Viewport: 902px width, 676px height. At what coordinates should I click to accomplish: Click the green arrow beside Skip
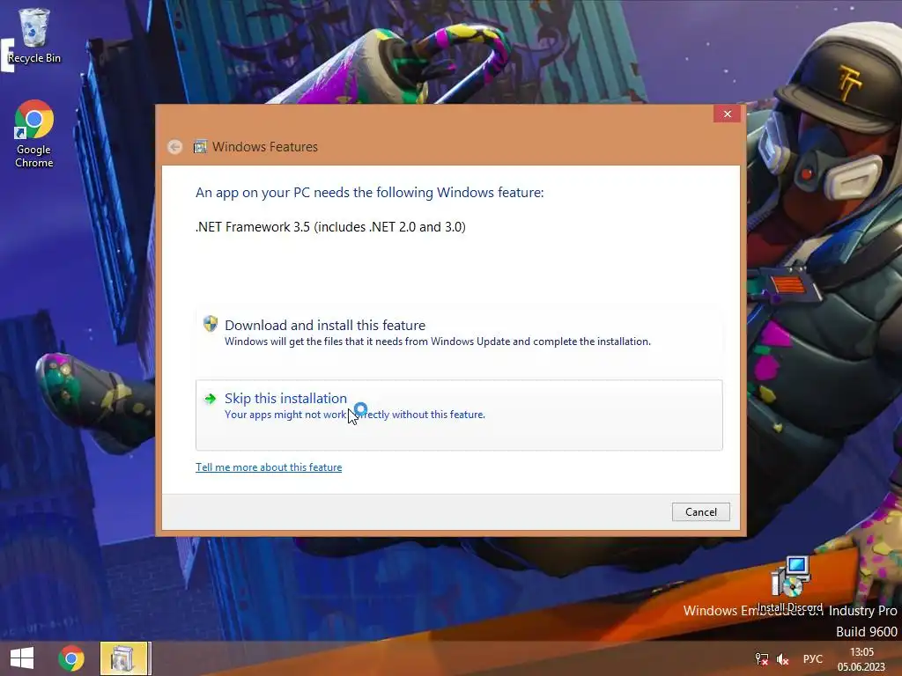210,399
